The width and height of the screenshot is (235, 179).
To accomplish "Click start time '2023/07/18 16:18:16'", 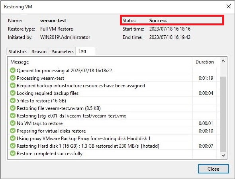I will [x=170, y=29].
